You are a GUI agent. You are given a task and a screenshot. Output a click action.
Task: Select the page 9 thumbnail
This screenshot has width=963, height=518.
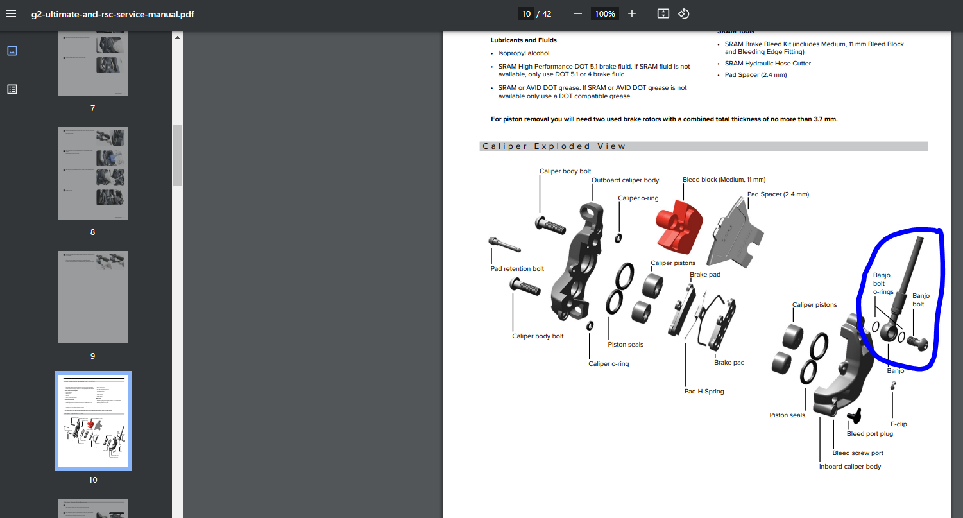pos(93,297)
